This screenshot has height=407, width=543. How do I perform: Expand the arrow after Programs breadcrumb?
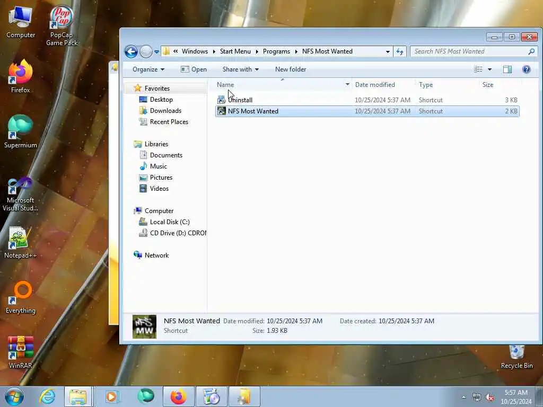296,51
